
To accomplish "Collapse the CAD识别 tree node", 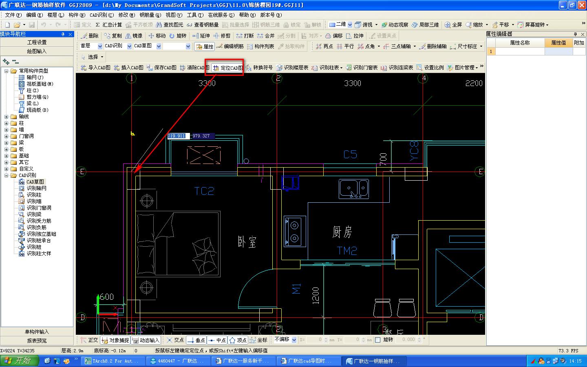I will point(6,175).
